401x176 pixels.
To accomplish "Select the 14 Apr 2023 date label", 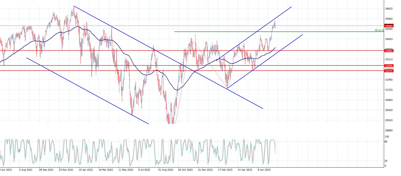I will (245, 170).
